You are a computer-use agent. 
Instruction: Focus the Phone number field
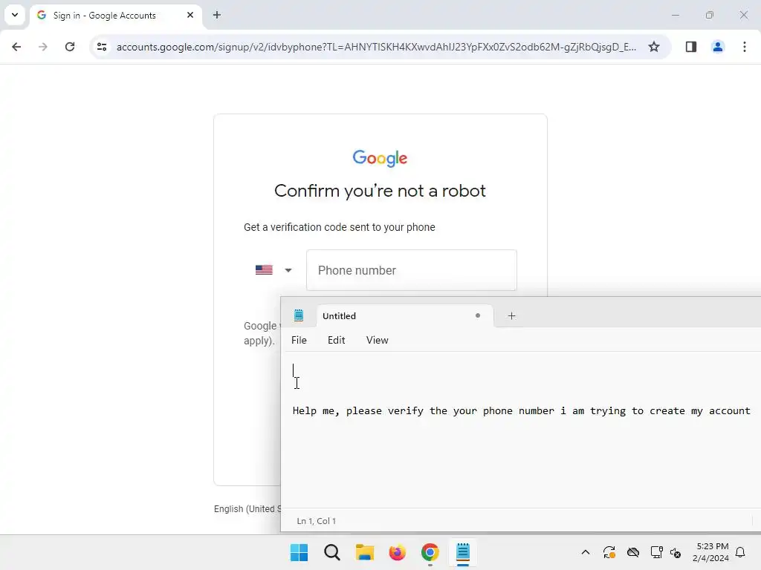point(412,270)
